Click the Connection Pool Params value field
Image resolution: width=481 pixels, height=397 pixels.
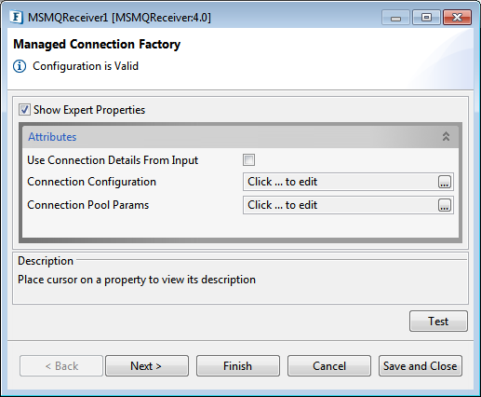pyautogui.click(x=341, y=205)
